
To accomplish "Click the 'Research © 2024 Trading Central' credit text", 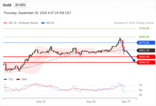I will [134, 23].
